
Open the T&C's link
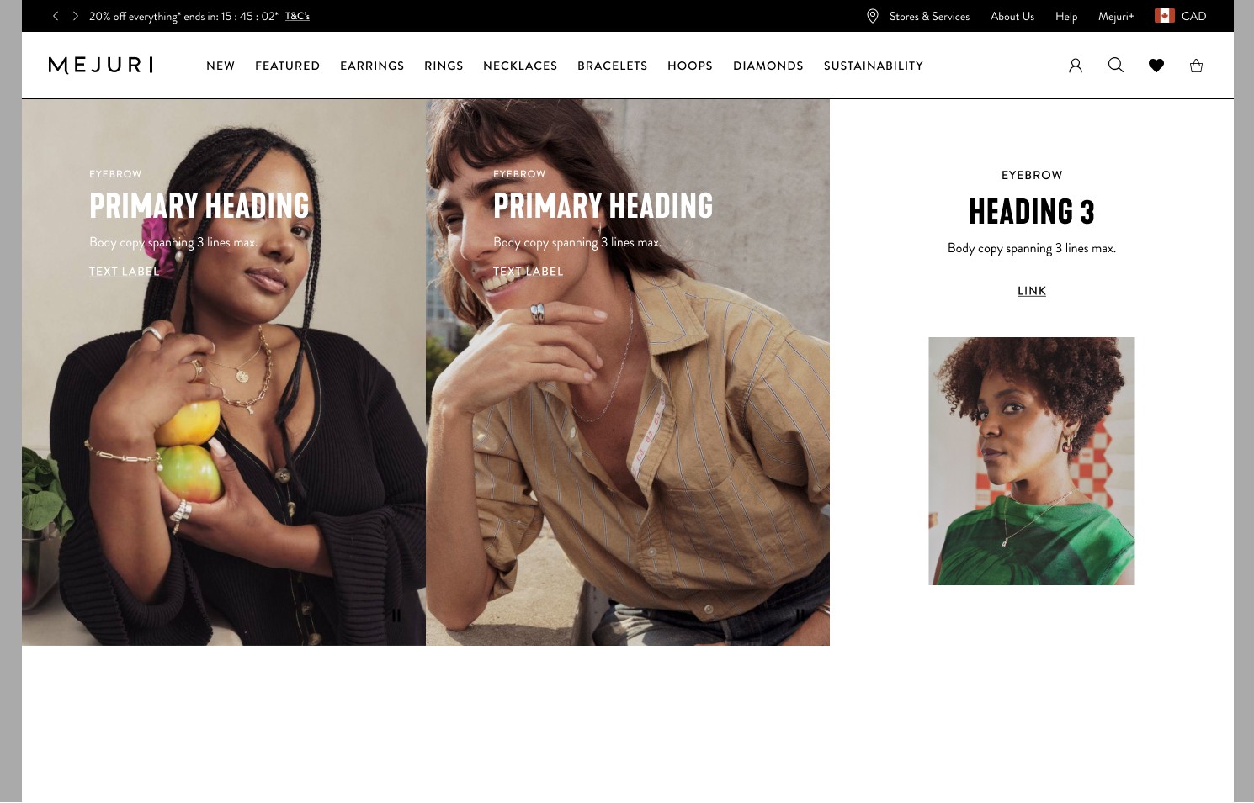(x=297, y=16)
